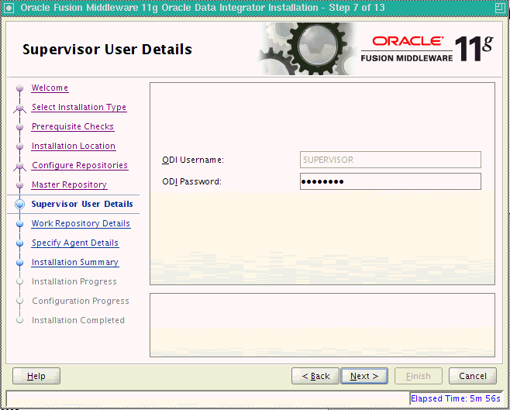This screenshot has height=410, width=510.
Task: Go back with the Back button
Action: [315, 376]
